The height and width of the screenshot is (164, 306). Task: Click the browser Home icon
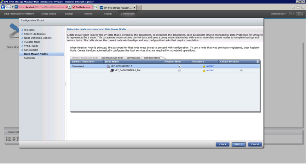tap(293, 7)
